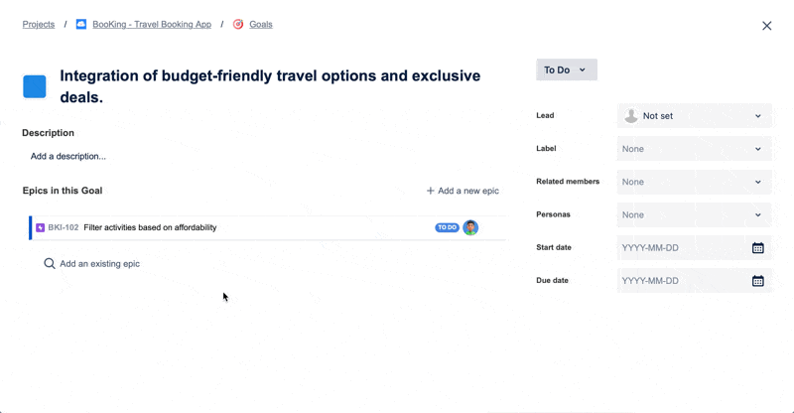
Task: Expand the Label dropdown
Action: (757, 149)
